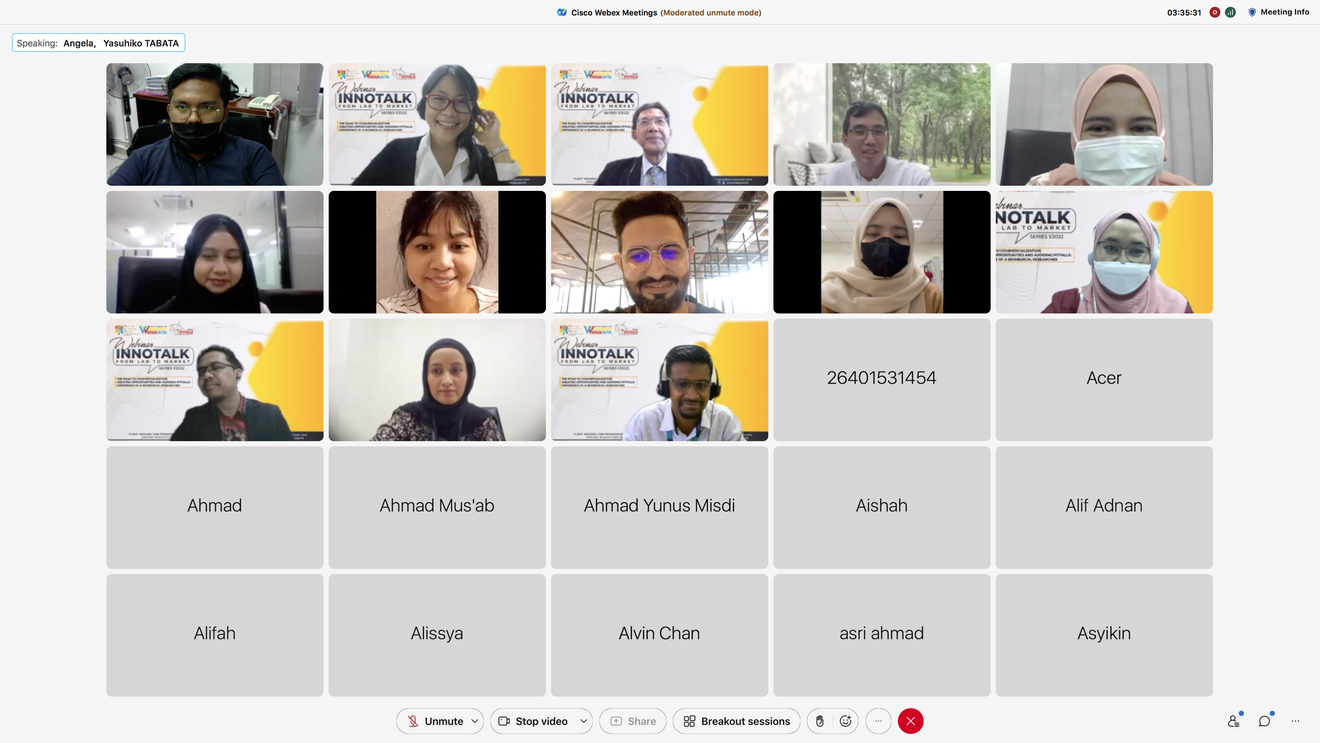Stop video camera
The width and height of the screenshot is (1320, 743).
pyautogui.click(x=533, y=721)
